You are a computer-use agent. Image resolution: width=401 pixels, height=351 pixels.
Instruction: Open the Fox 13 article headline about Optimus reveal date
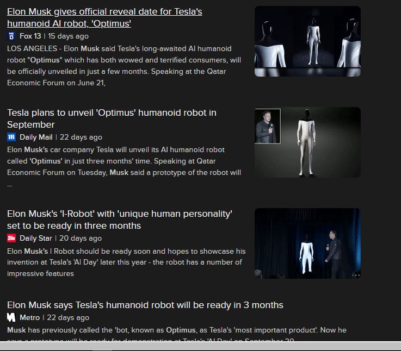point(104,17)
